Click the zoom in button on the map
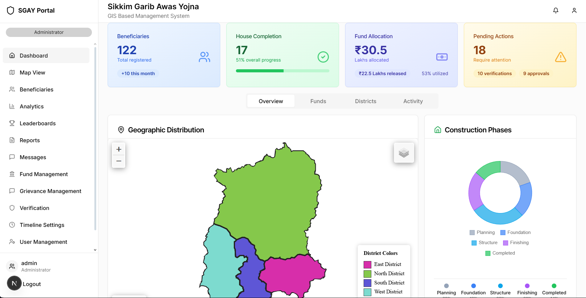The image size is (586, 298). pos(118,149)
